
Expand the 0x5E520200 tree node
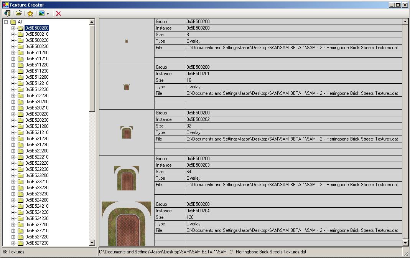pyautogui.click(x=13, y=102)
